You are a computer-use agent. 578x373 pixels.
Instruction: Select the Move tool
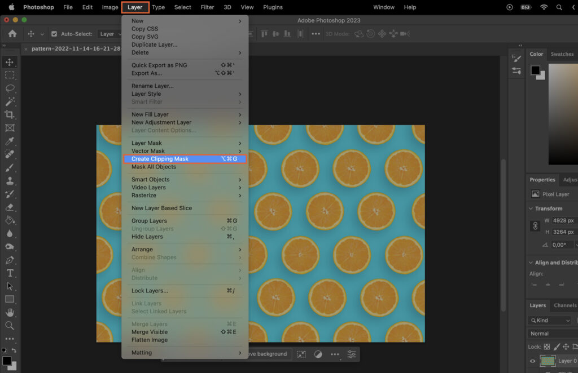[10, 63]
